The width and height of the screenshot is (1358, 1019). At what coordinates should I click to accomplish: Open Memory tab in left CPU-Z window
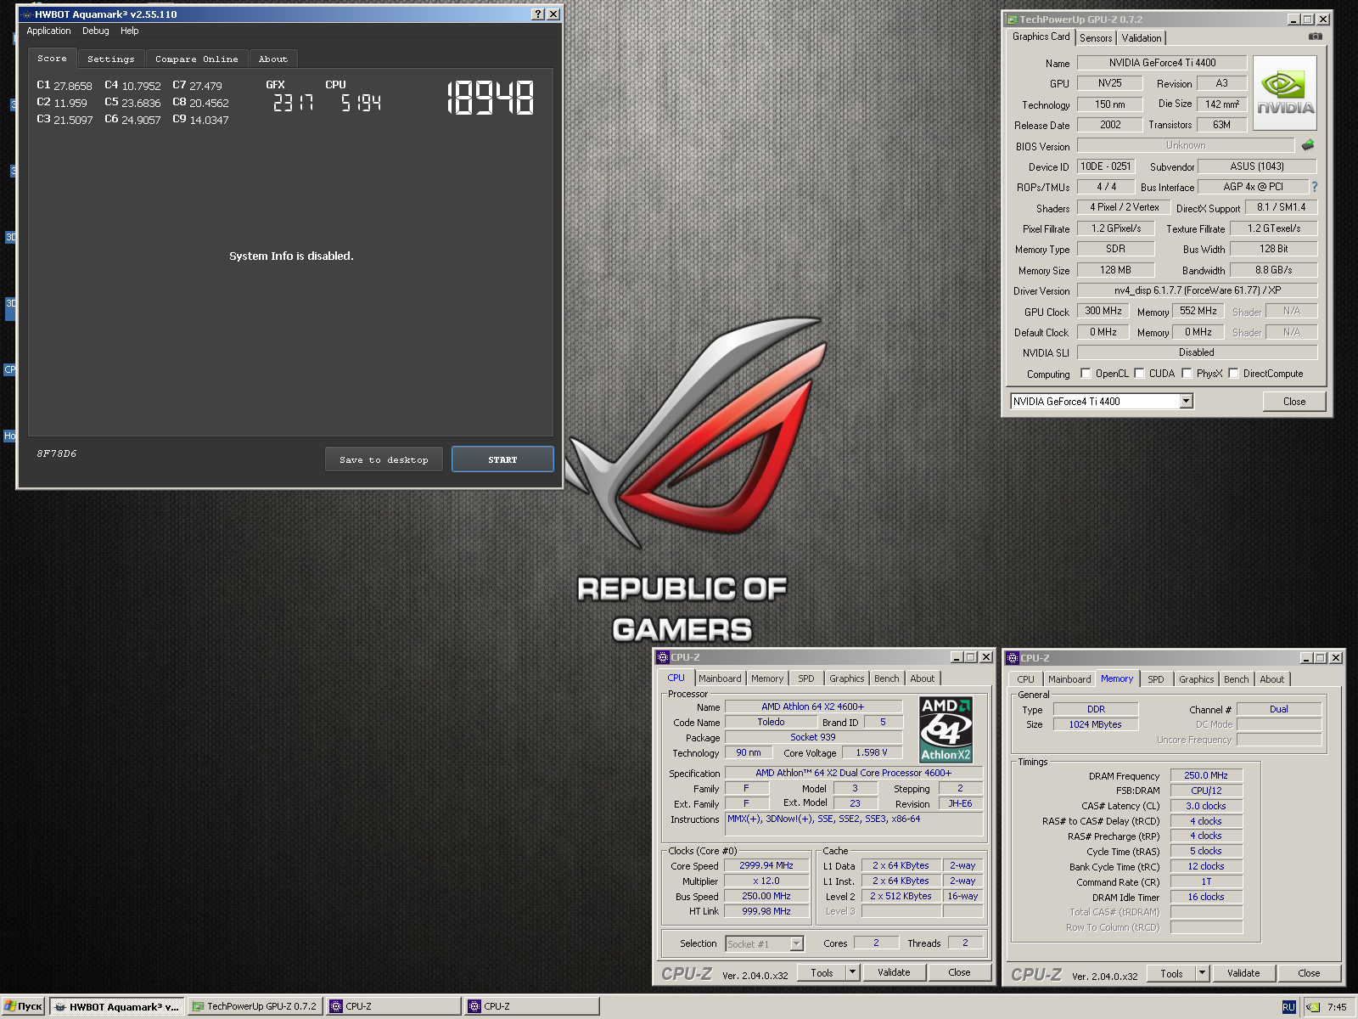tap(767, 678)
